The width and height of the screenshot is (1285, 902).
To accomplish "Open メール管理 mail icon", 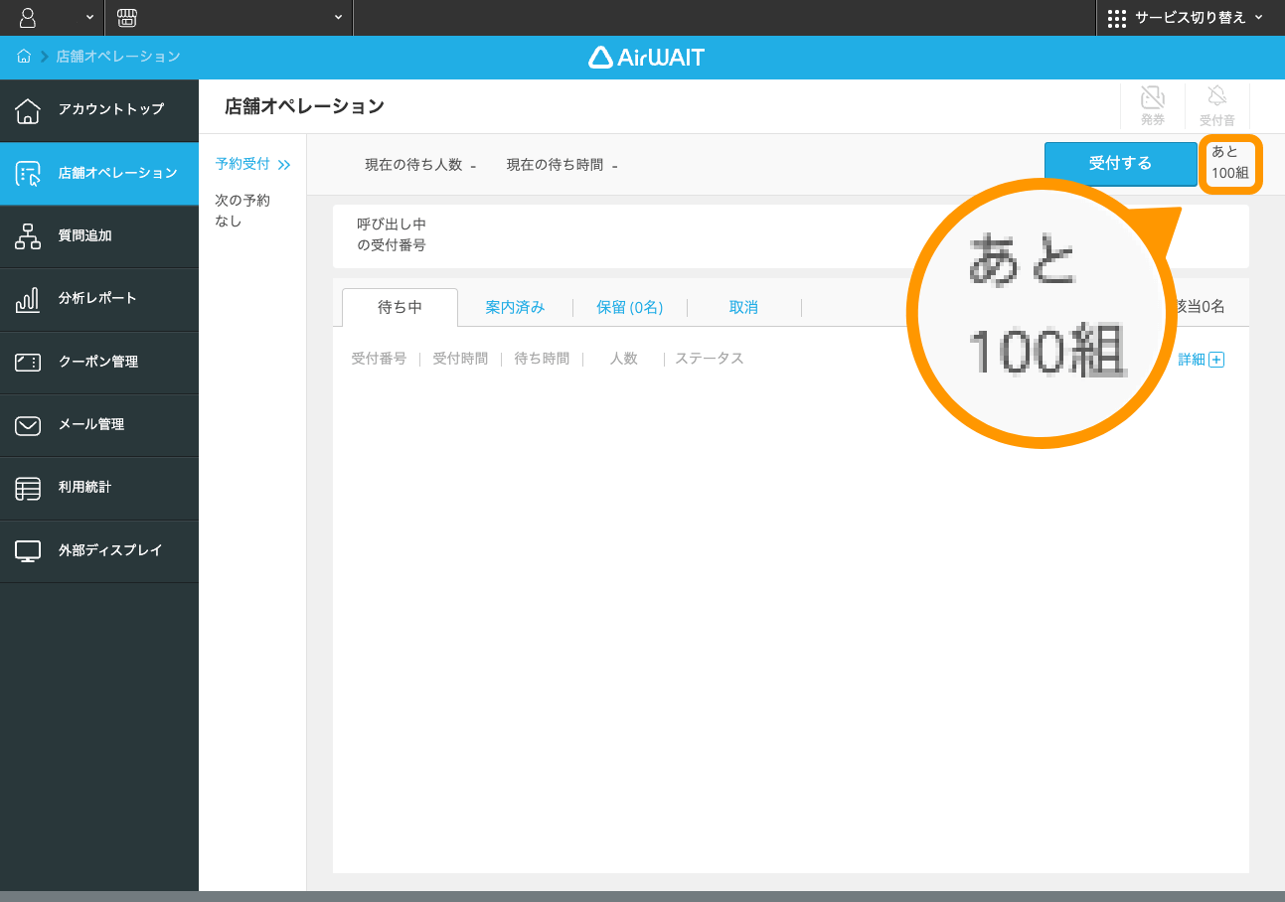I will point(99,425).
